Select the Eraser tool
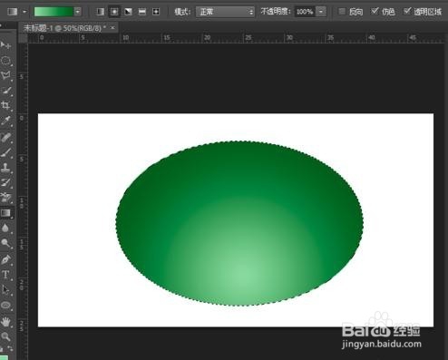 point(5,198)
